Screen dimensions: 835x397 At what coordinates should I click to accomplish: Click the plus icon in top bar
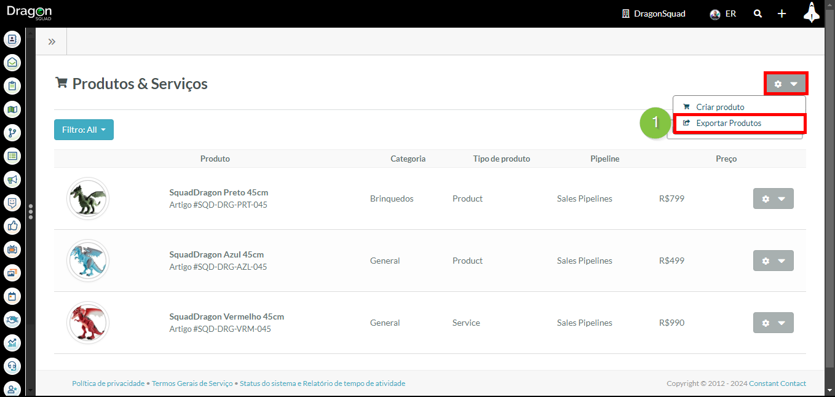coord(782,14)
